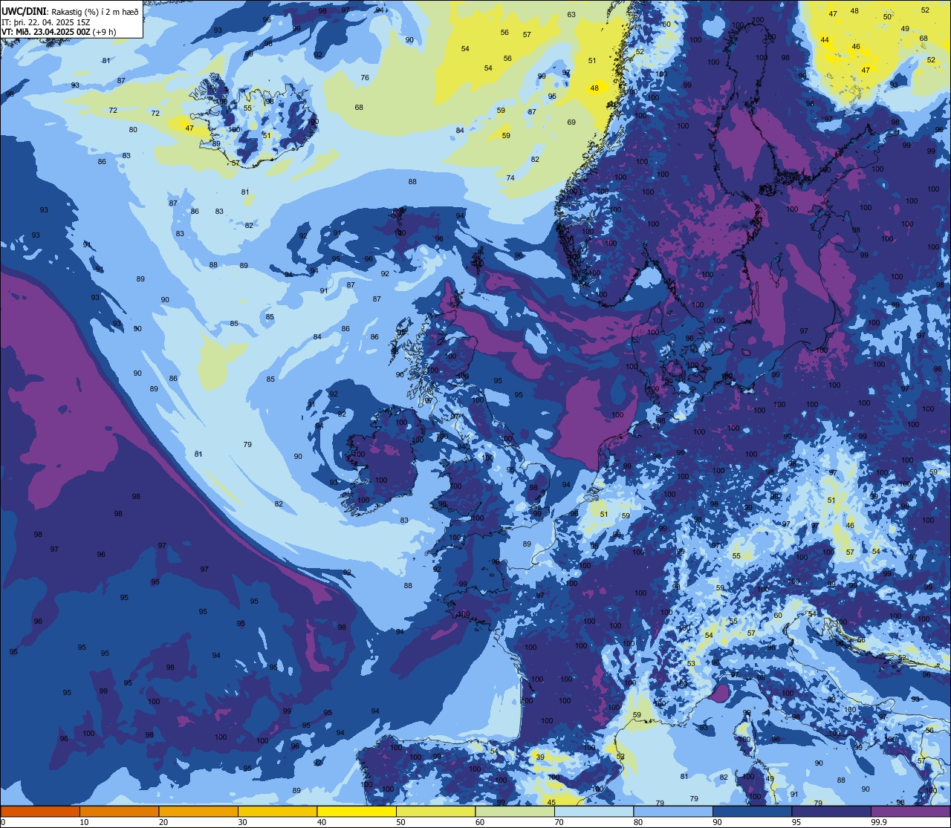The width and height of the screenshot is (951, 828).
Task: Click the map value "44" in the top-right yellow area
Action: point(825,40)
